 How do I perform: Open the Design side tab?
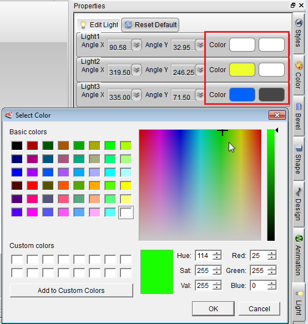click(299, 204)
